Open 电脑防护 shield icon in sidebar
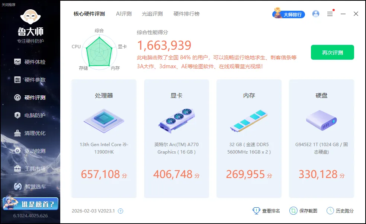366x224 pixels. point(17,115)
